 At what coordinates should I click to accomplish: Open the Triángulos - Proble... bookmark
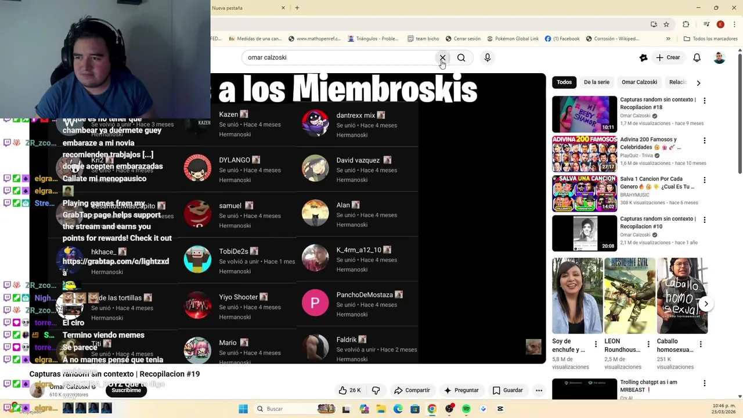tap(373, 39)
